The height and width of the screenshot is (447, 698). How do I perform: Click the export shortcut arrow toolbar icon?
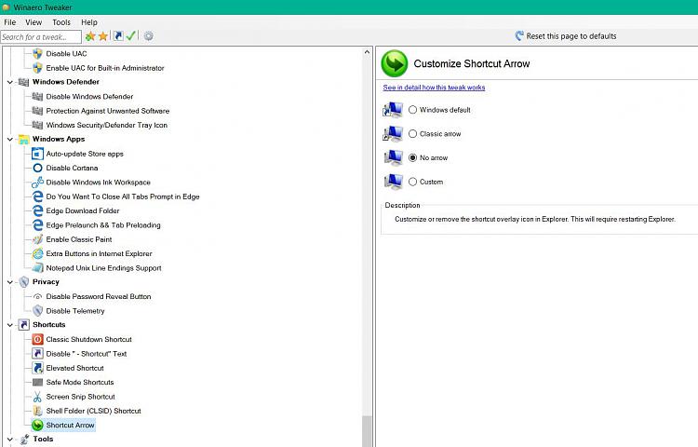118,36
